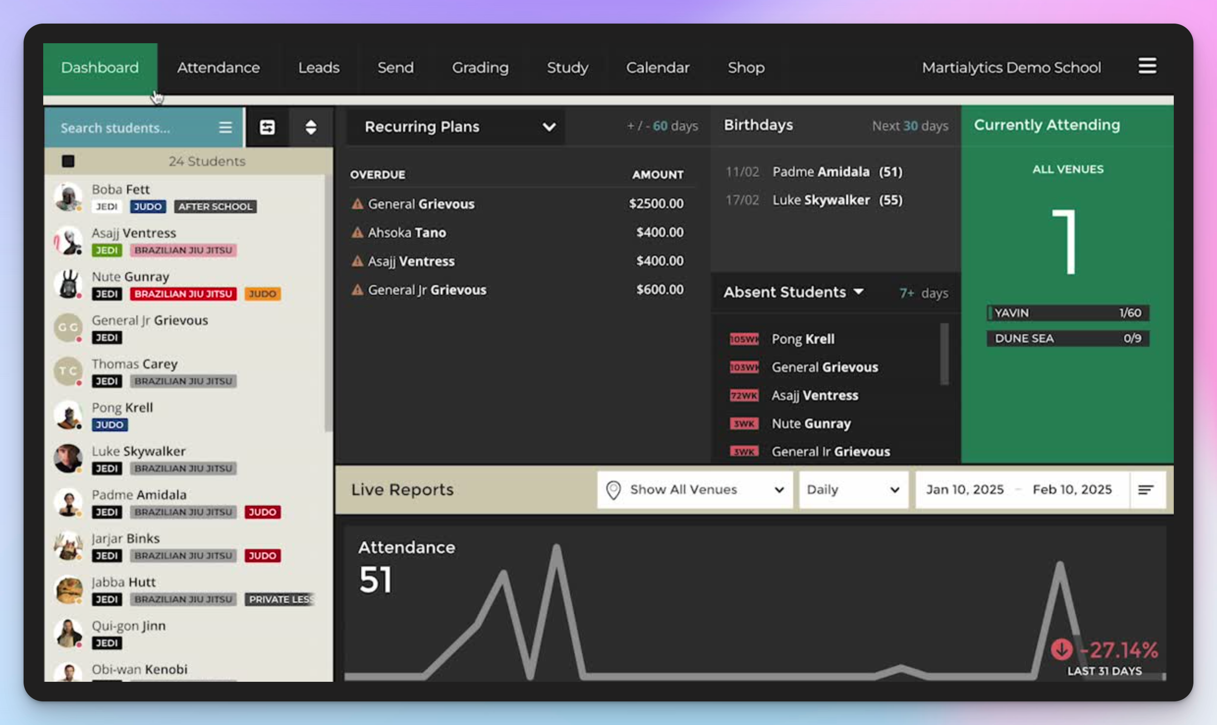Click the -27.14% change figure
The height and width of the screenshot is (725, 1217).
point(1119,650)
